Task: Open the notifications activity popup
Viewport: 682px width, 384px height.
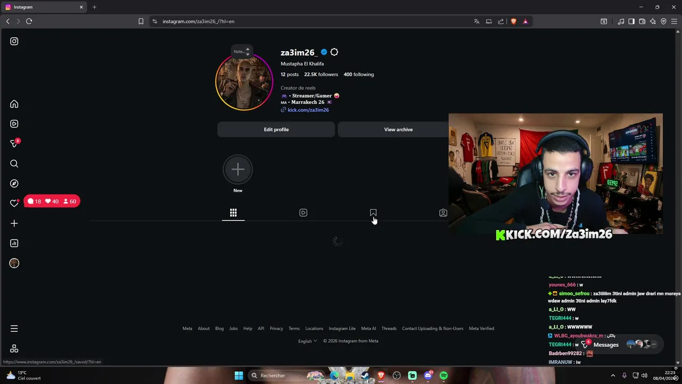Action: (51, 202)
